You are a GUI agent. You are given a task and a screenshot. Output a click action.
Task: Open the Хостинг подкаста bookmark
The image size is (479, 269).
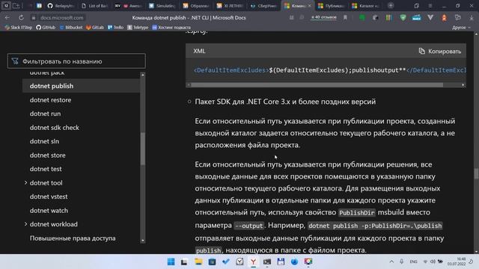coord(171,28)
